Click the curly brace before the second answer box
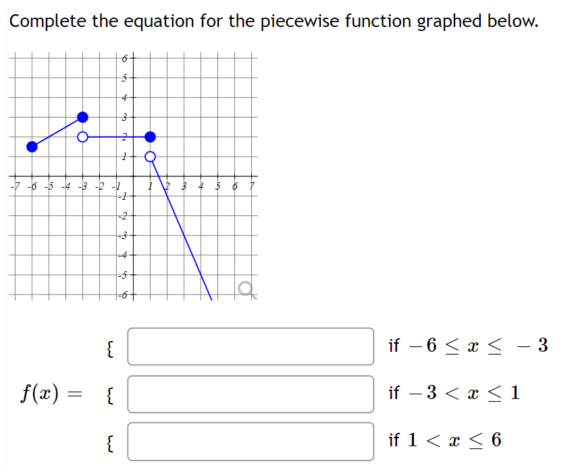Viewport: 576px width, 474px height. point(107,394)
